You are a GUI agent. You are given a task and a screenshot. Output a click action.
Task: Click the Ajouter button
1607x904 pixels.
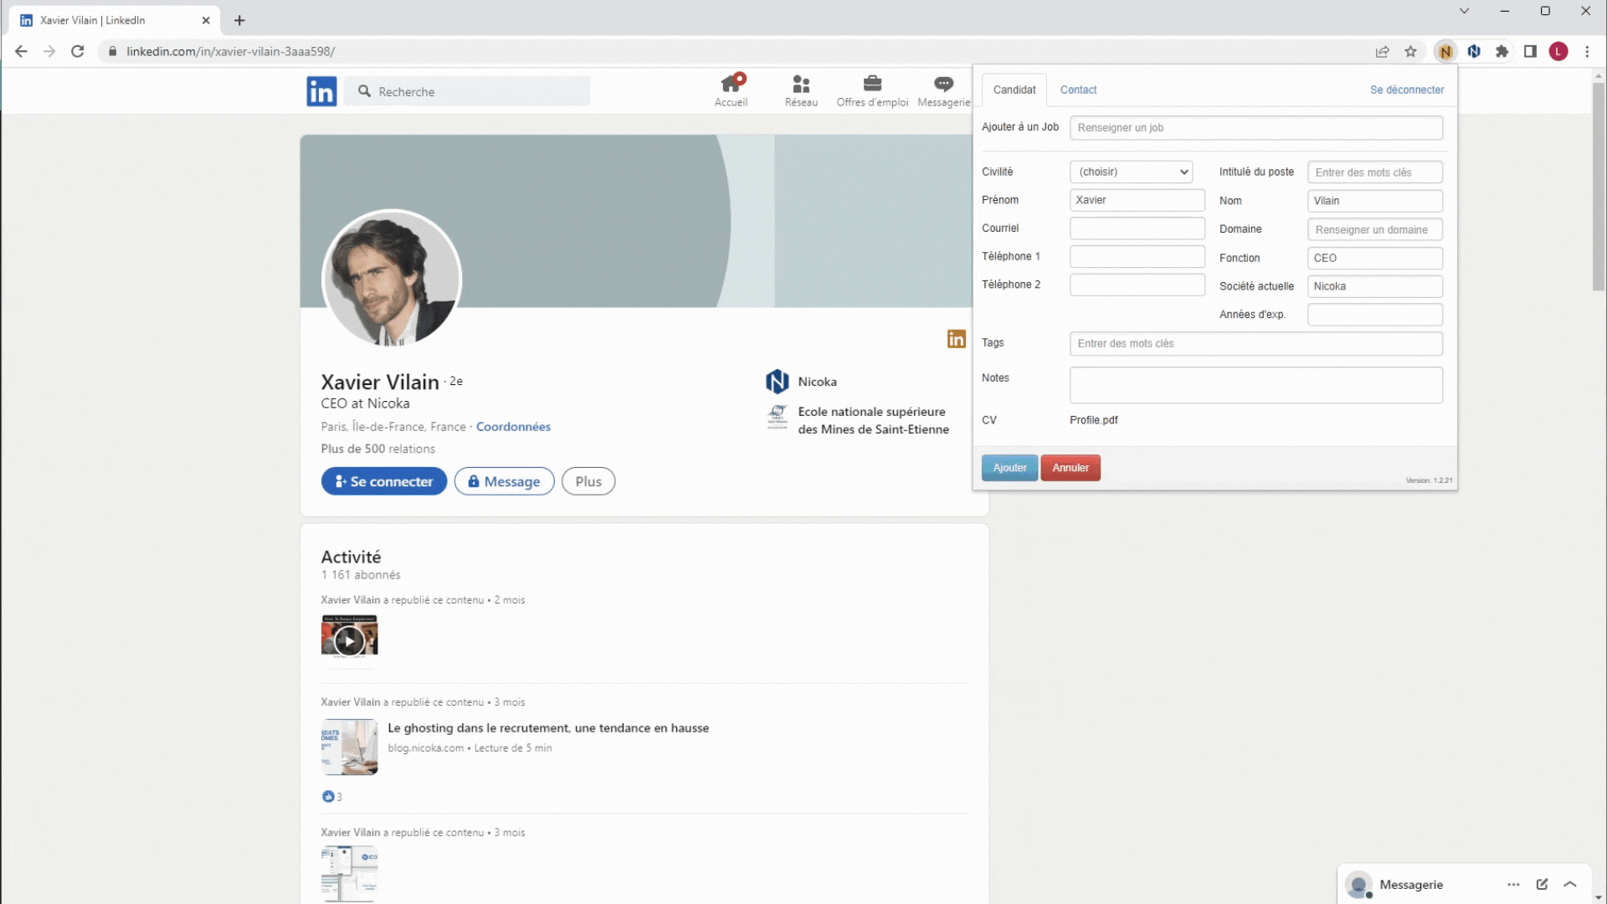pos(1009,468)
